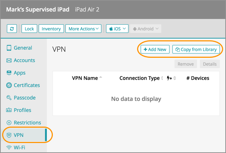
Task: Click the Wi-Fi signal icon
Action: (x=9, y=147)
